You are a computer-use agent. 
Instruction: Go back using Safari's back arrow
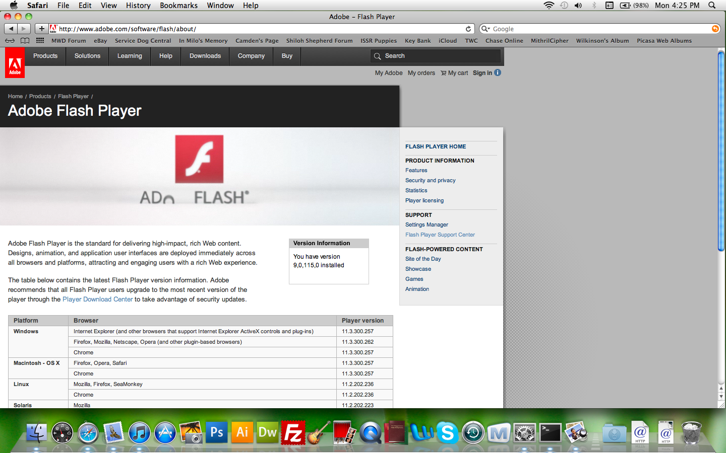click(x=11, y=29)
